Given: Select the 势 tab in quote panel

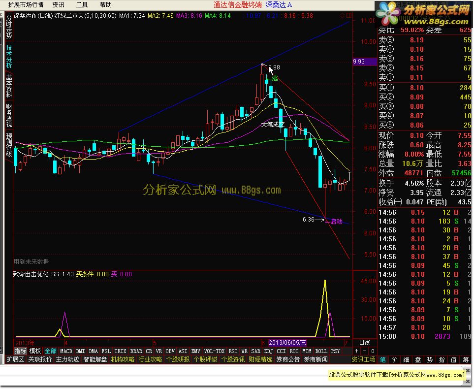Looking at the screenshot, I should tap(430, 359).
